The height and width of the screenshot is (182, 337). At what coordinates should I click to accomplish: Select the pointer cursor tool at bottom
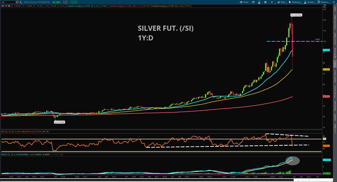pos(310,180)
